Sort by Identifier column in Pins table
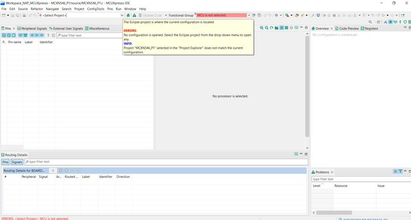The height and width of the screenshot is (220, 411). (46, 42)
